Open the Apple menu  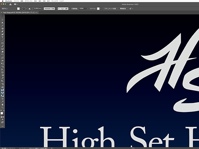tap(3, 1)
